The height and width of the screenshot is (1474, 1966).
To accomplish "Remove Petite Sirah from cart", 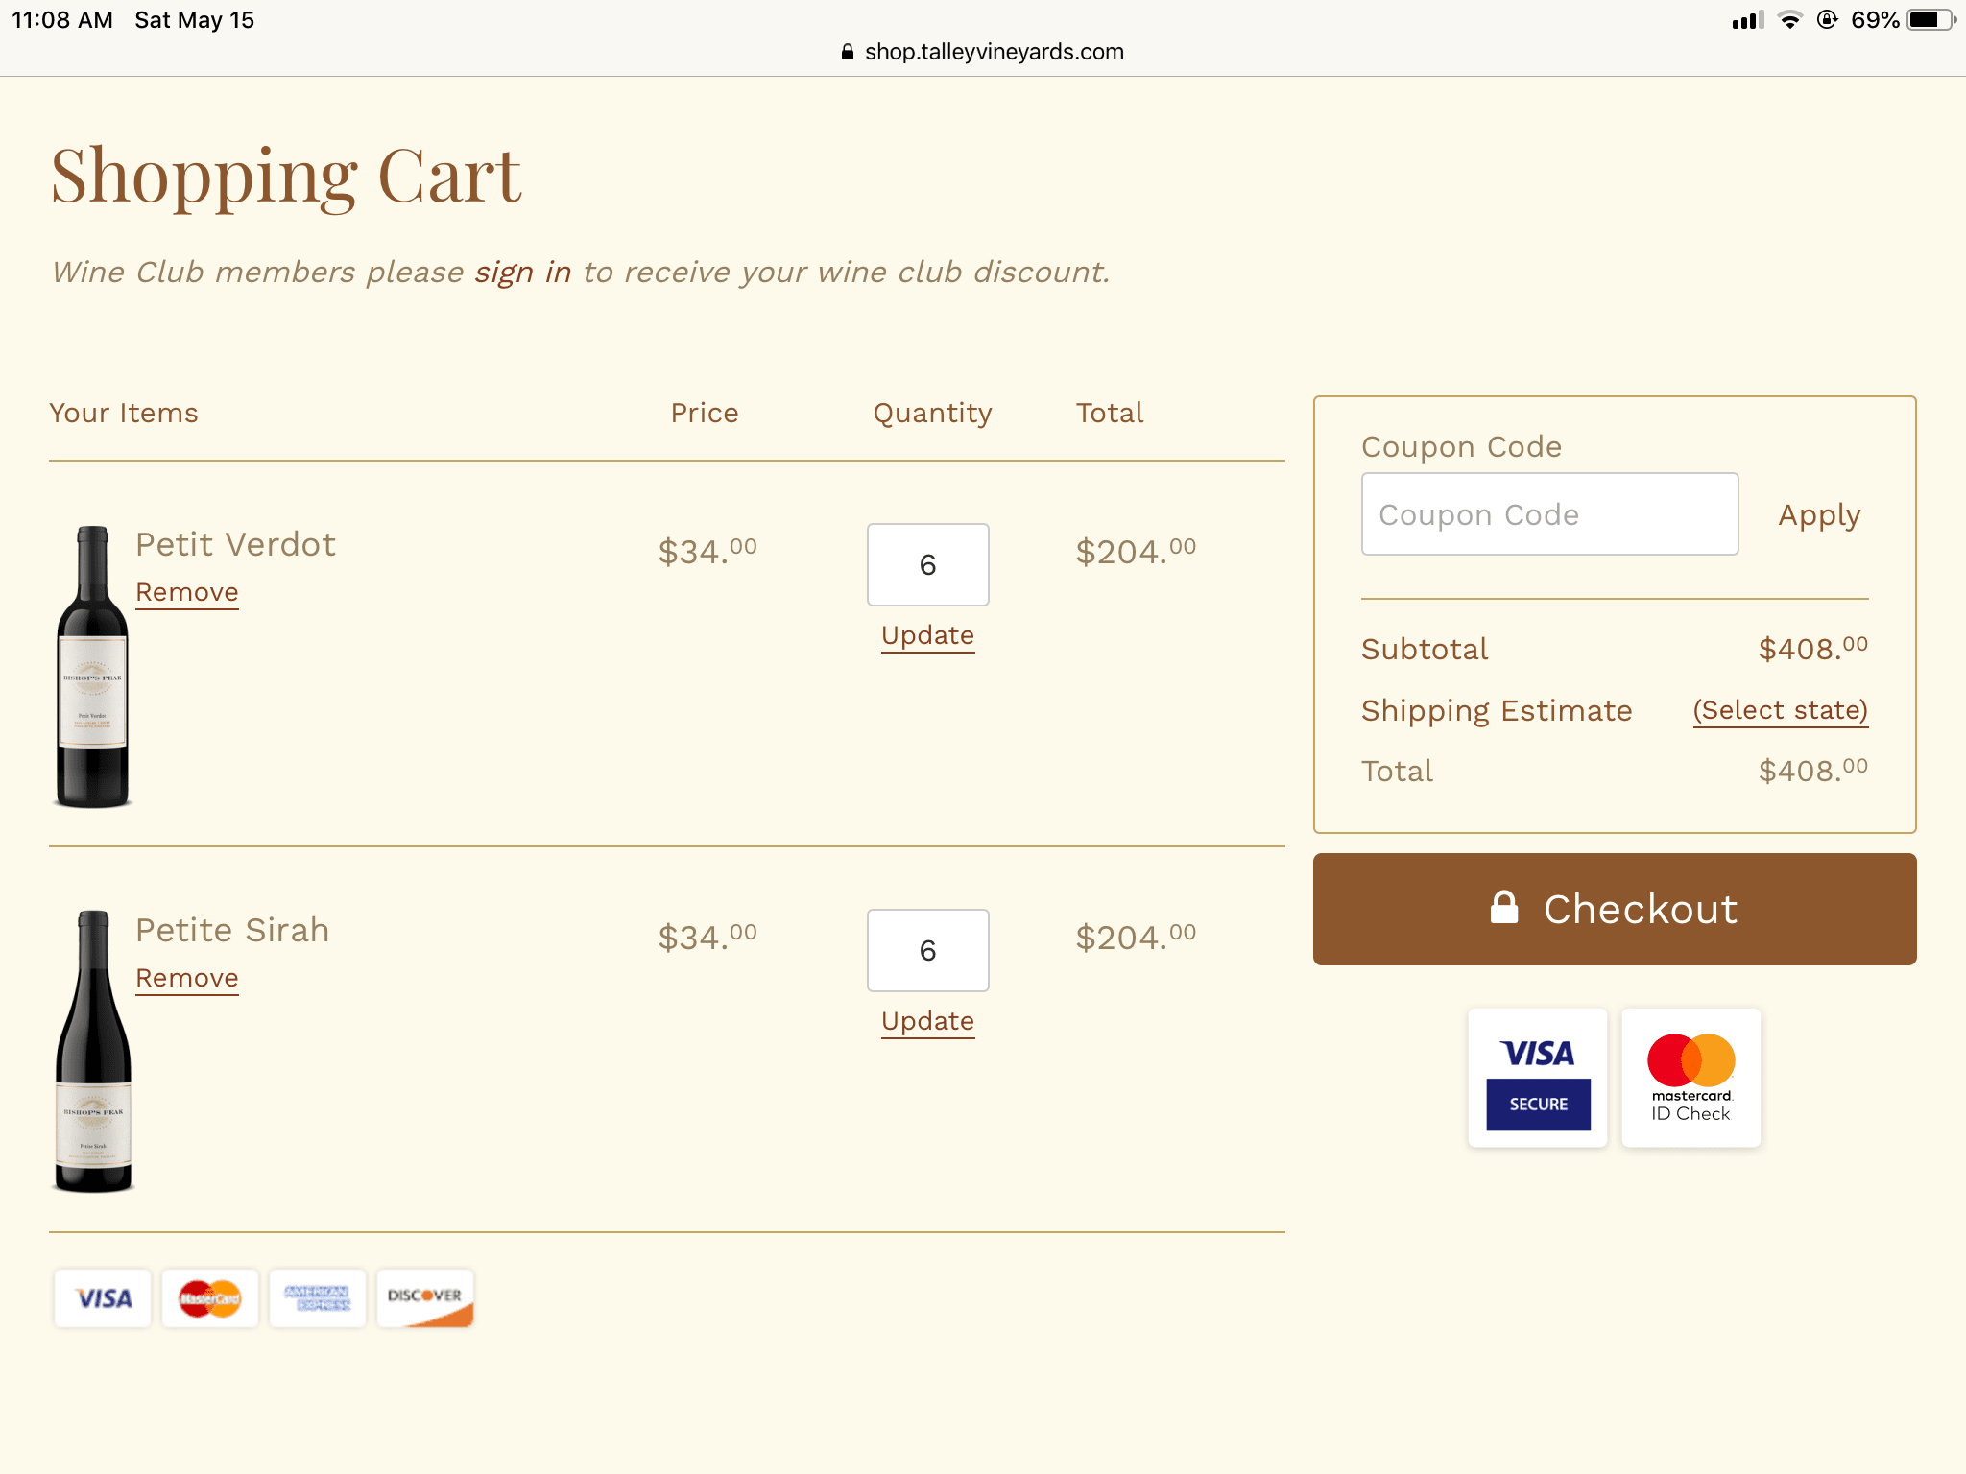I will pyautogui.click(x=187, y=978).
